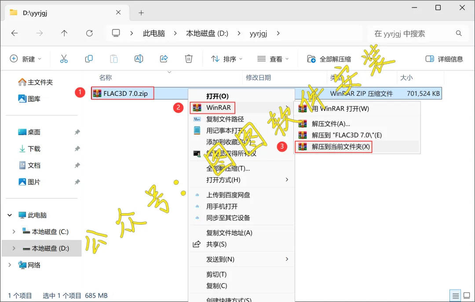Click the Paste clipboard icon in toolbar
Image resolution: width=475 pixels, height=302 pixels.
tap(113, 59)
